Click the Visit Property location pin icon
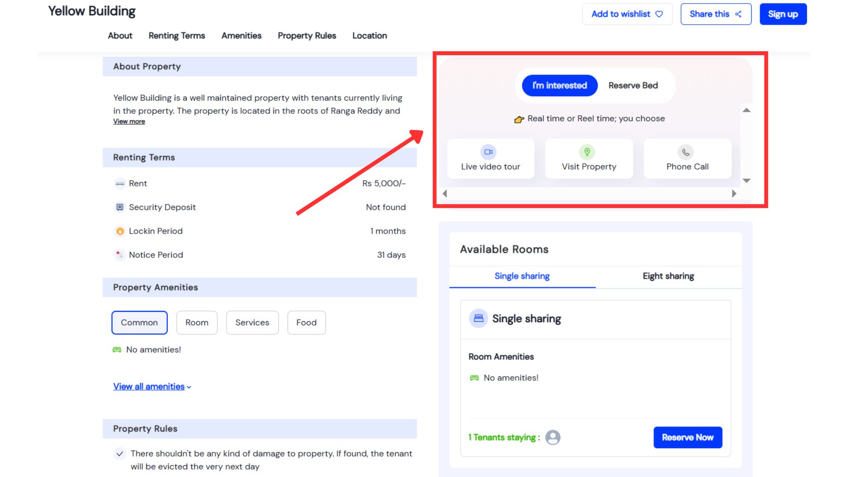 (587, 152)
